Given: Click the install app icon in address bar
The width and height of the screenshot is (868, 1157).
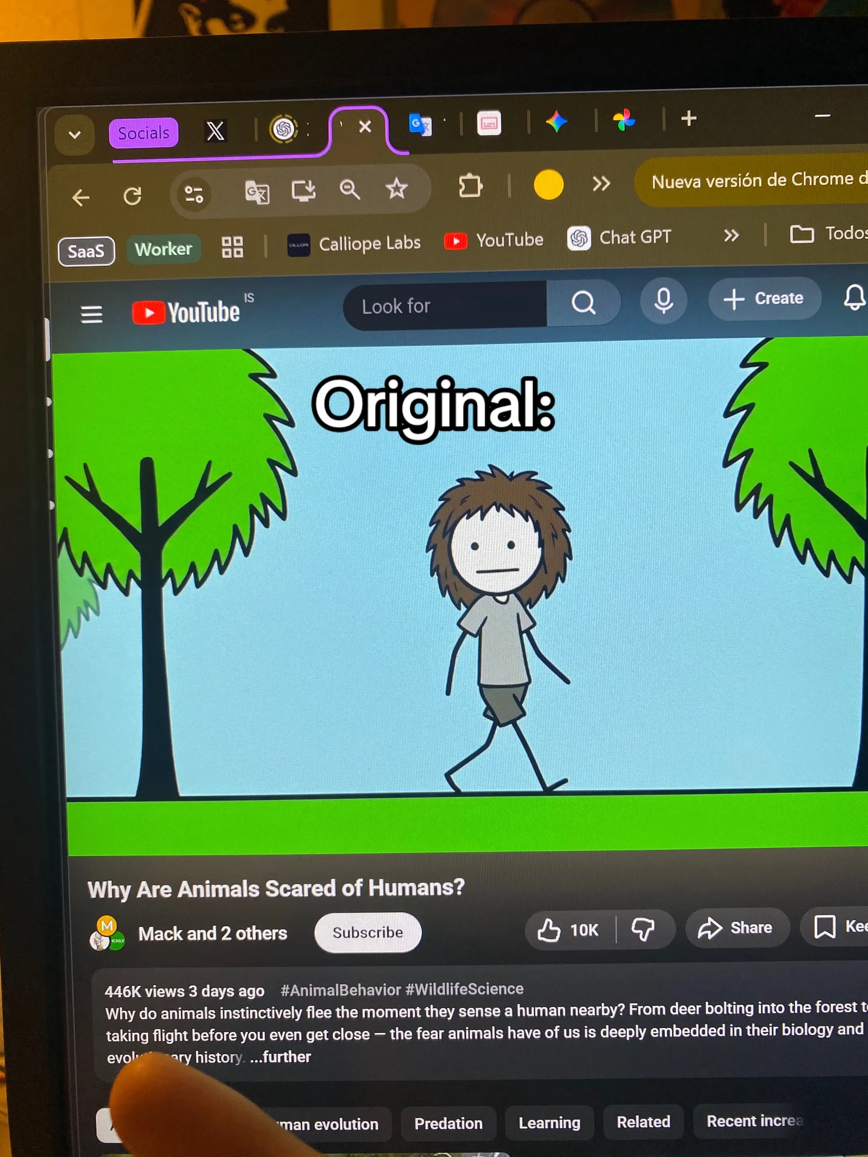Looking at the screenshot, I should point(303,190).
